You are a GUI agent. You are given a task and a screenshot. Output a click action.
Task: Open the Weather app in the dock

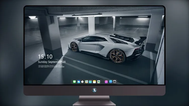coord(79,82)
